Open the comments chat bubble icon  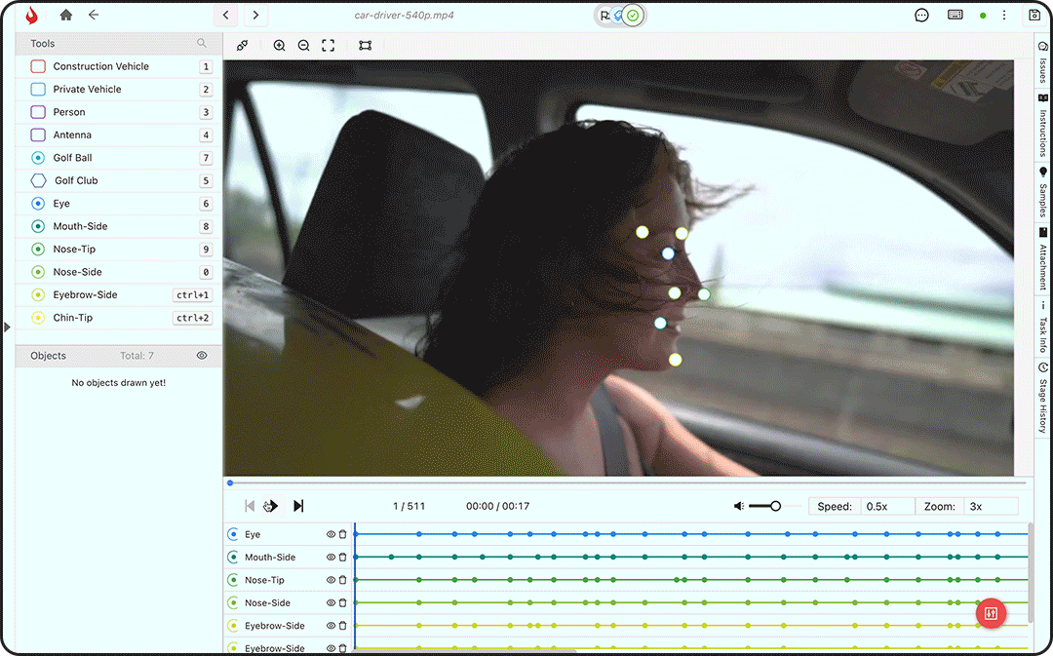click(x=921, y=16)
